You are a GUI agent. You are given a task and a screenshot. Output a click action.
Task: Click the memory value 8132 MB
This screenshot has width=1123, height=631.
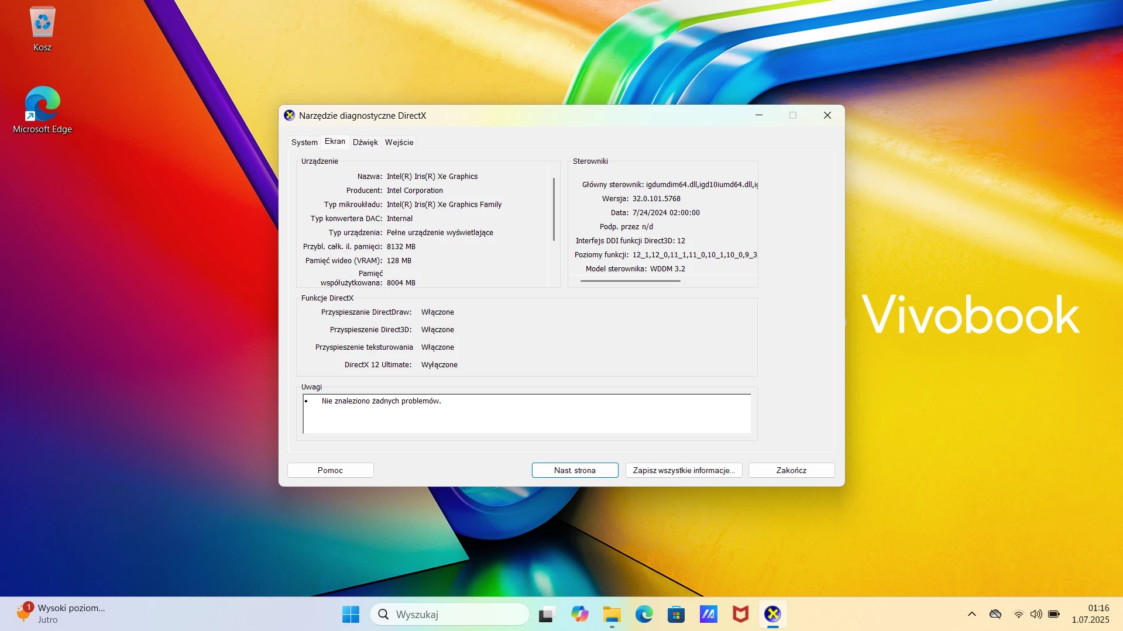click(x=401, y=246)
